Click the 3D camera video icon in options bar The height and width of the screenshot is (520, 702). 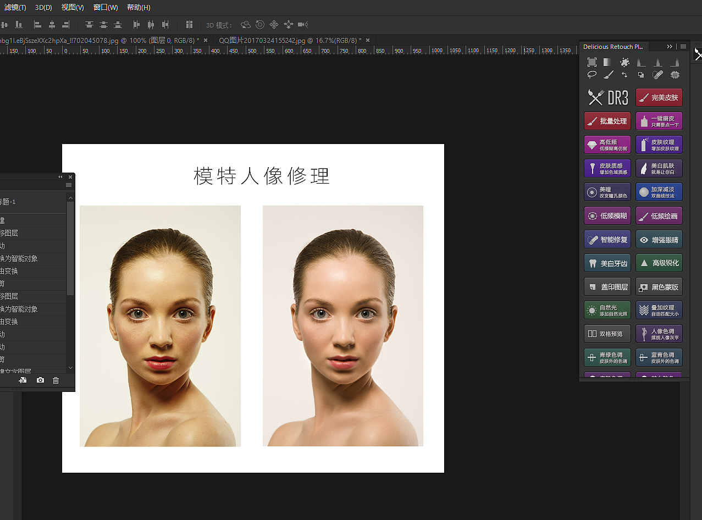(303, 25)
